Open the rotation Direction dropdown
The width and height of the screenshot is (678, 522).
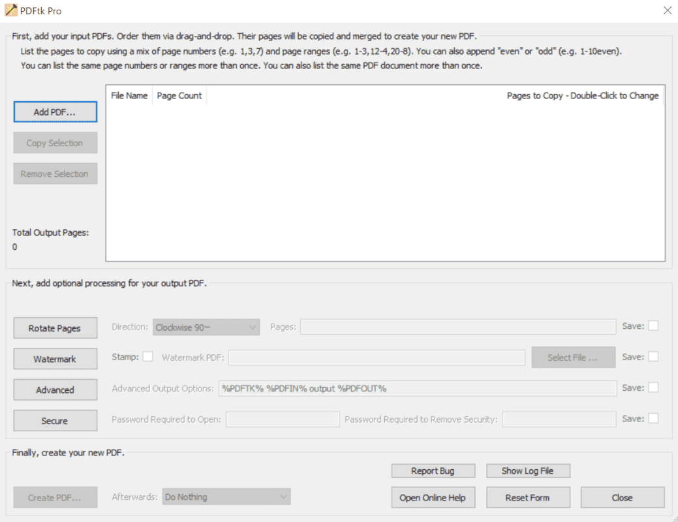(206, 328)
